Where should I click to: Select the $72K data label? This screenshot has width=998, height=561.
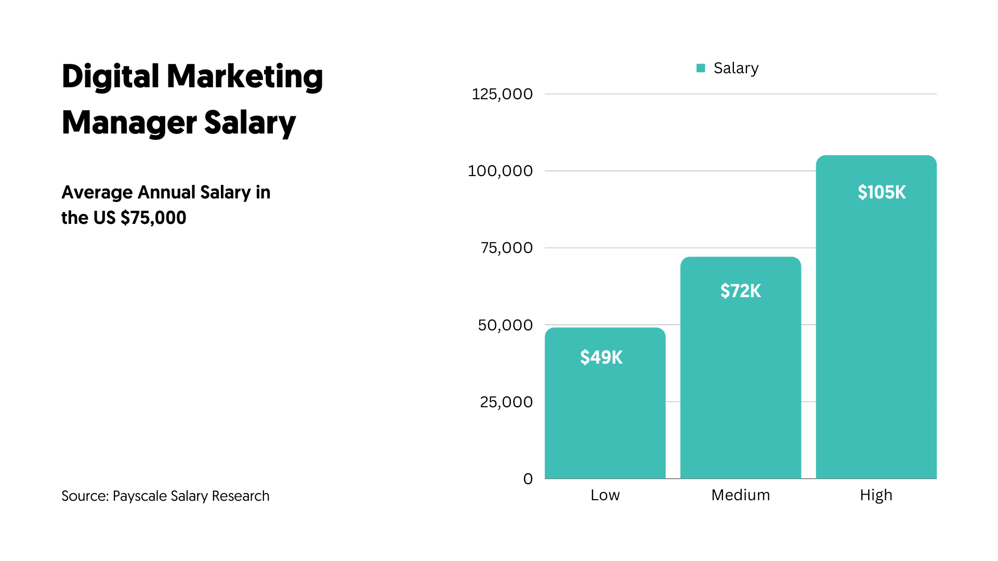[x=740, y=291]
